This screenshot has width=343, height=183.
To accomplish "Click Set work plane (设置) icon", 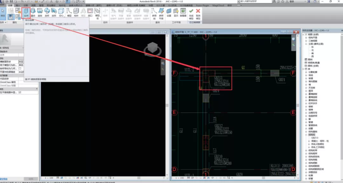I will (169, 13).
